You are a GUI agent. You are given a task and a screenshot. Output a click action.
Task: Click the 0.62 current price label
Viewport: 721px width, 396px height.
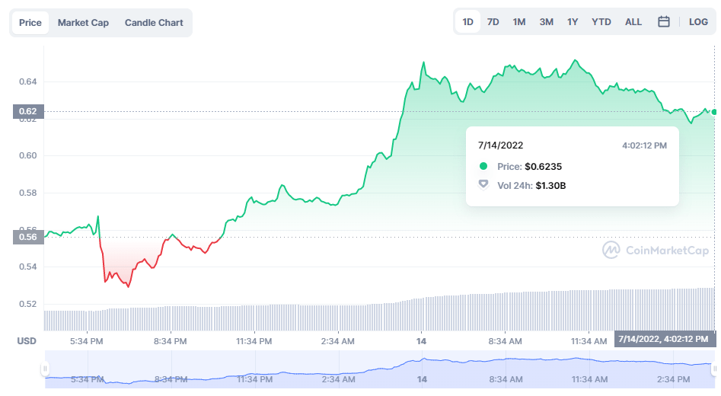point(29,112)
